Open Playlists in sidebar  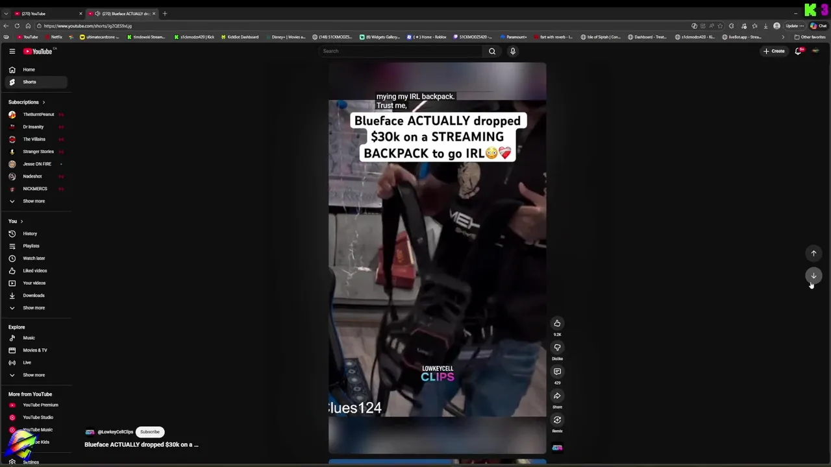point(37,246)
